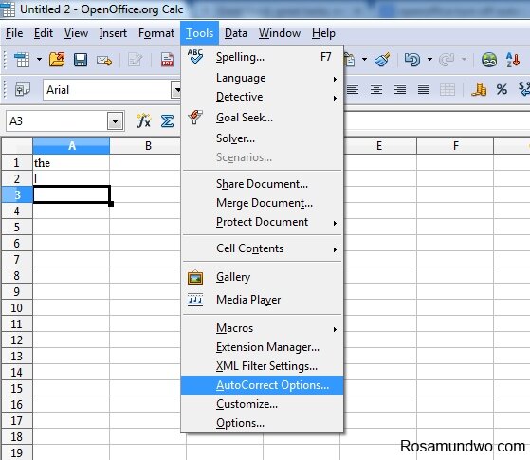
Task: Open the Edit menu
Action: [44, 33]
